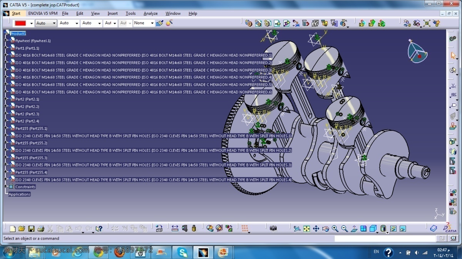Save the product with the floppy icon
The height and width of the screenshot is (259, 462).
tap(31, 229)
